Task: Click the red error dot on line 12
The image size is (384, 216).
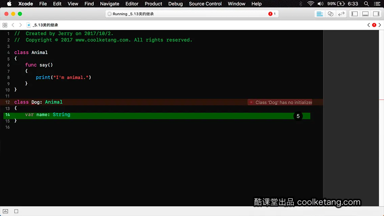Action: [x=251, y=102]
